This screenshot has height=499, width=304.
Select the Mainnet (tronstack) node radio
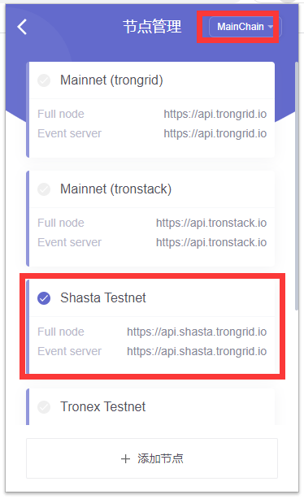point(44,189)
